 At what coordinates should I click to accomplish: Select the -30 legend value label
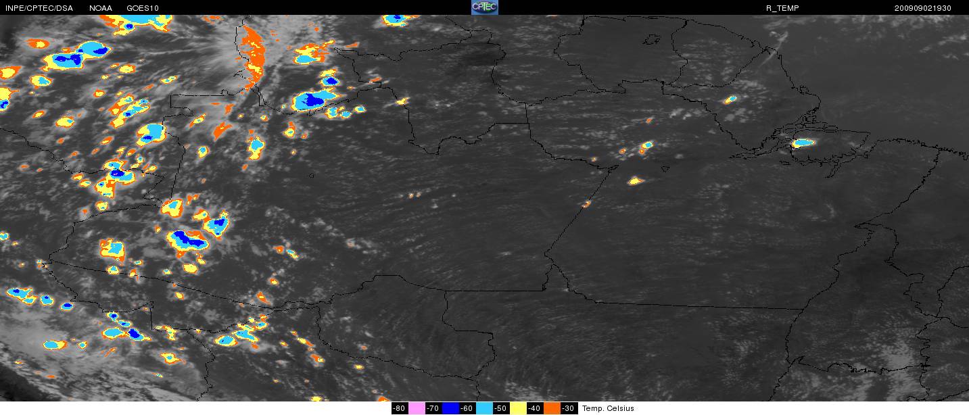569,408
